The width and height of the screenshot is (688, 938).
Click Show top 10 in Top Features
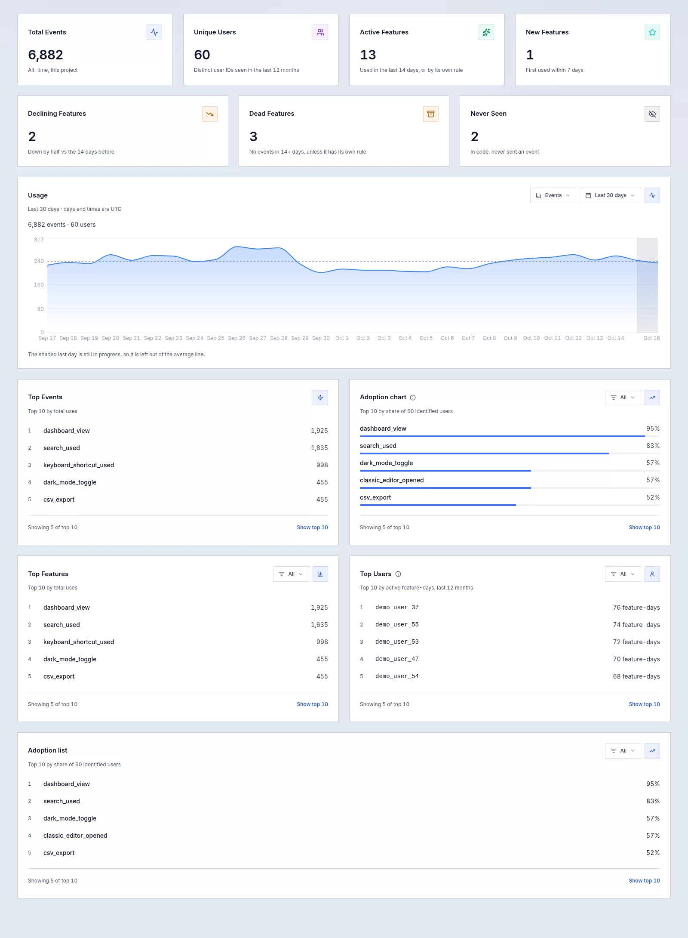point(312,704)
